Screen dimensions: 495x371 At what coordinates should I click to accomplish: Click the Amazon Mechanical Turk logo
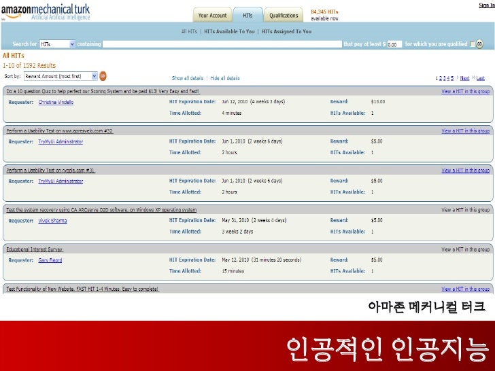click(x=46, y=12)
